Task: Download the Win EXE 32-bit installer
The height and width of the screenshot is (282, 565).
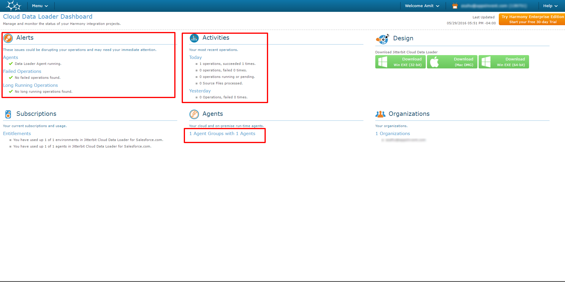Action: [401, 62]
